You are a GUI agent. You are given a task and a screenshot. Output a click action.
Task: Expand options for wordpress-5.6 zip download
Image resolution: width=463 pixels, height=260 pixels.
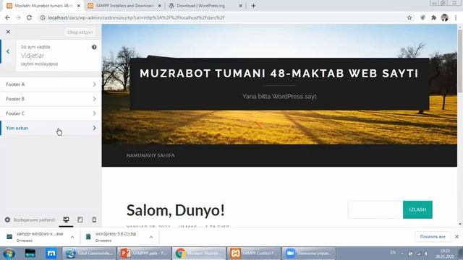(151, 237)
